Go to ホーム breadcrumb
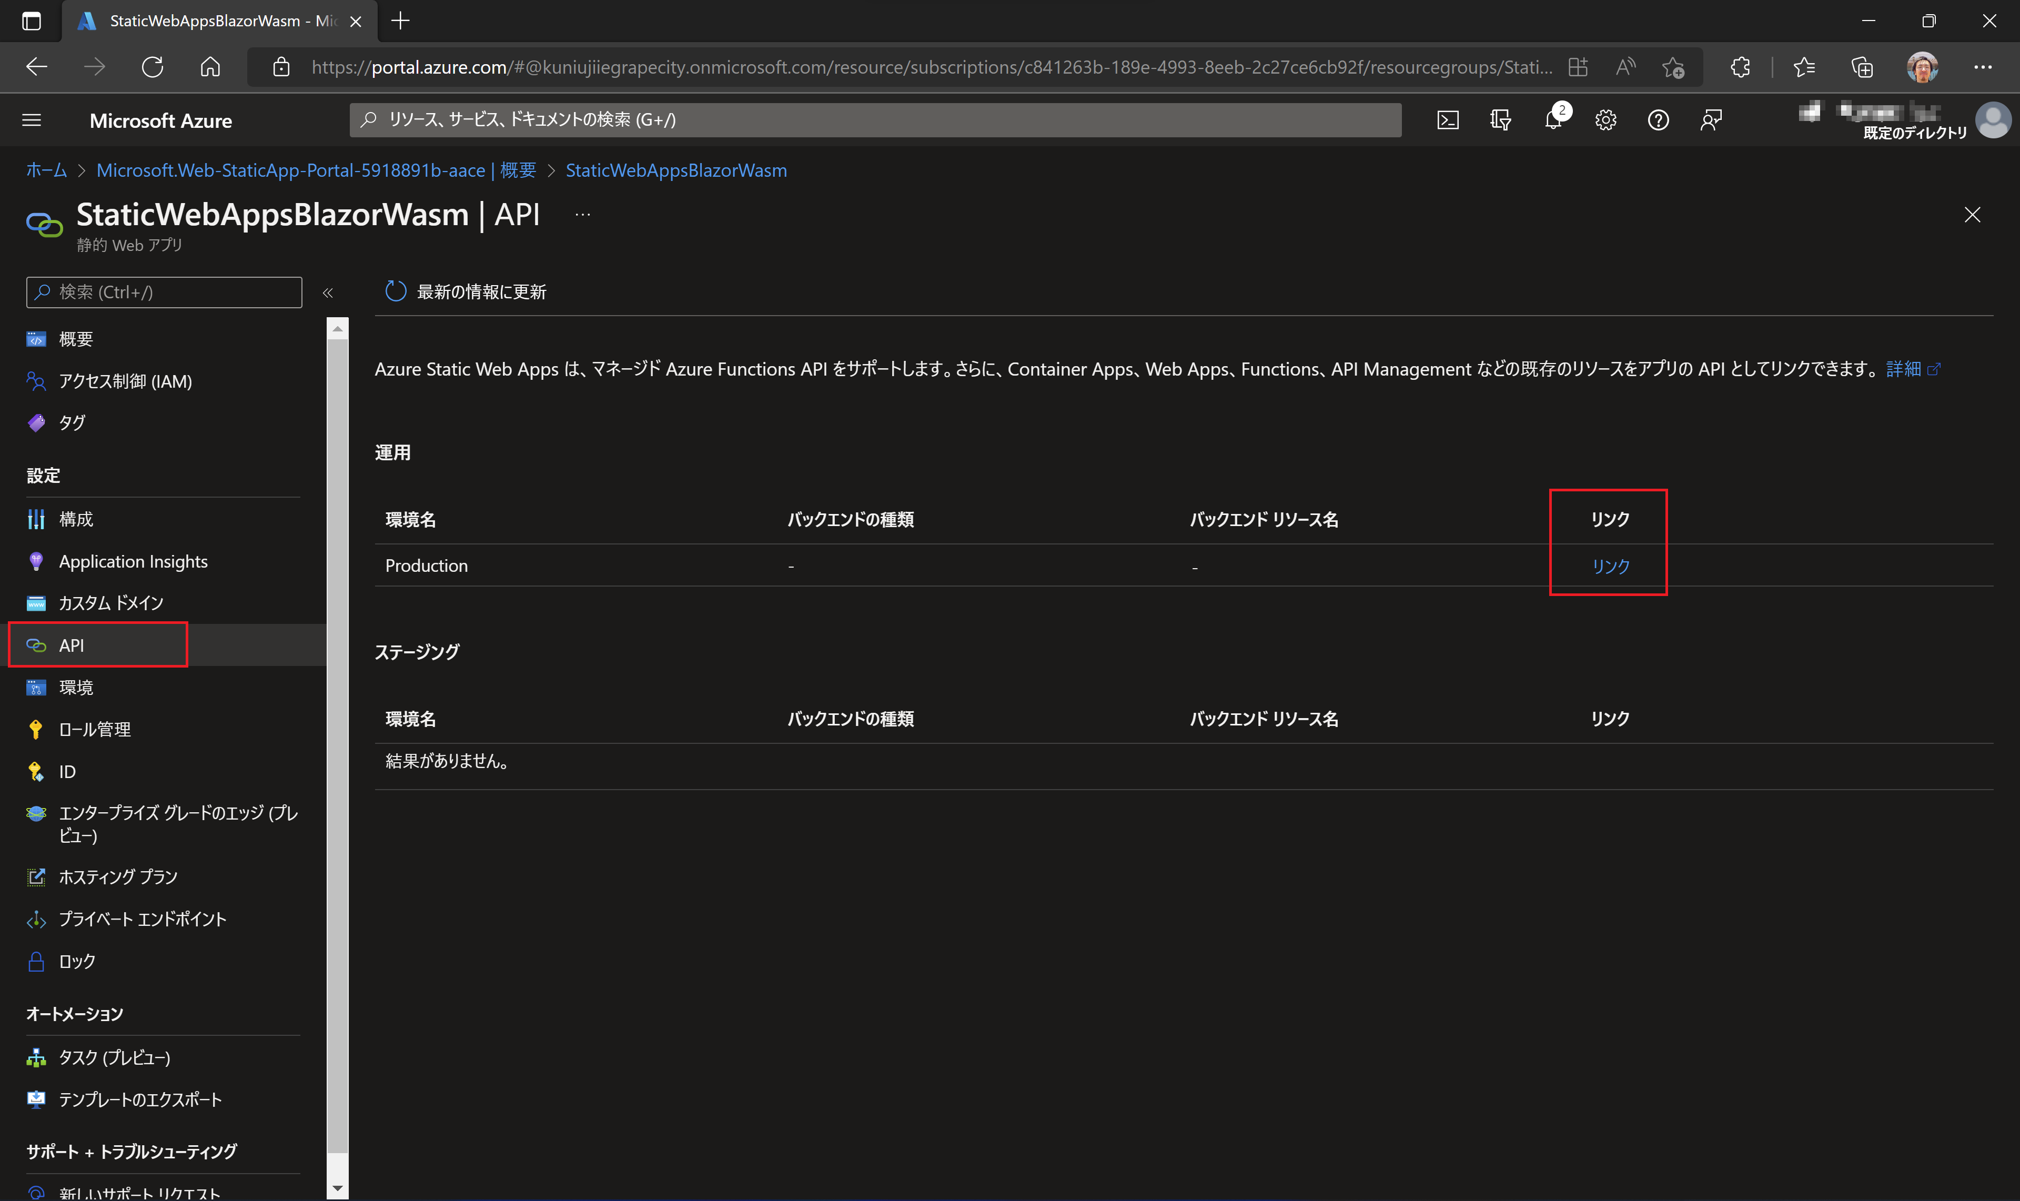 [x=46, y=170]
